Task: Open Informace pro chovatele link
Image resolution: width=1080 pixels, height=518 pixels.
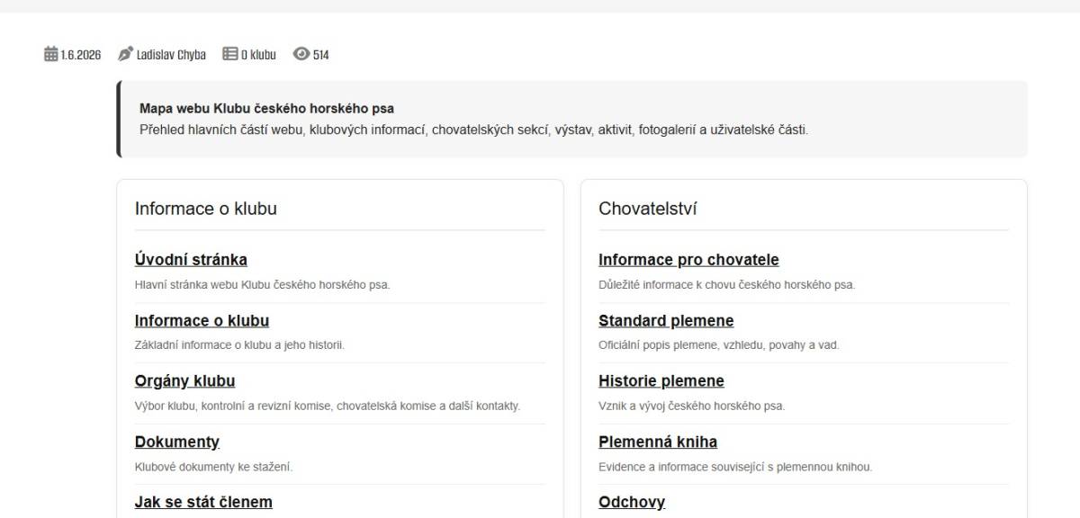Action: pos(688,260)
